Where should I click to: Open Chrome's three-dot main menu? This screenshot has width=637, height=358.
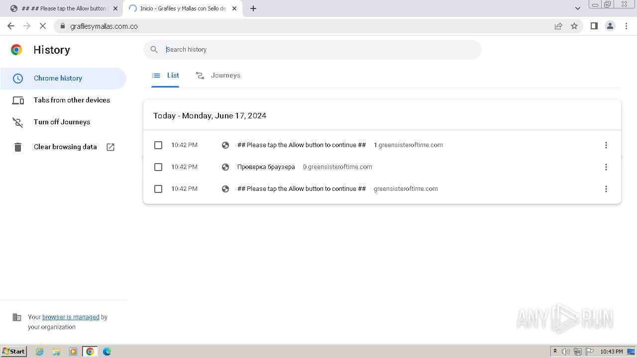[x=626, y=26]
